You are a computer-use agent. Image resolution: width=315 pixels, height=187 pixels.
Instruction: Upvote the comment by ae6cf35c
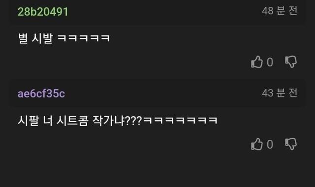coord(257,144)
